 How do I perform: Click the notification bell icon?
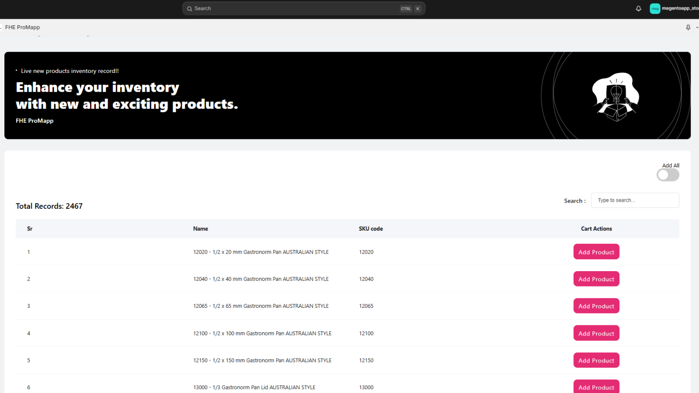[638, 9]
